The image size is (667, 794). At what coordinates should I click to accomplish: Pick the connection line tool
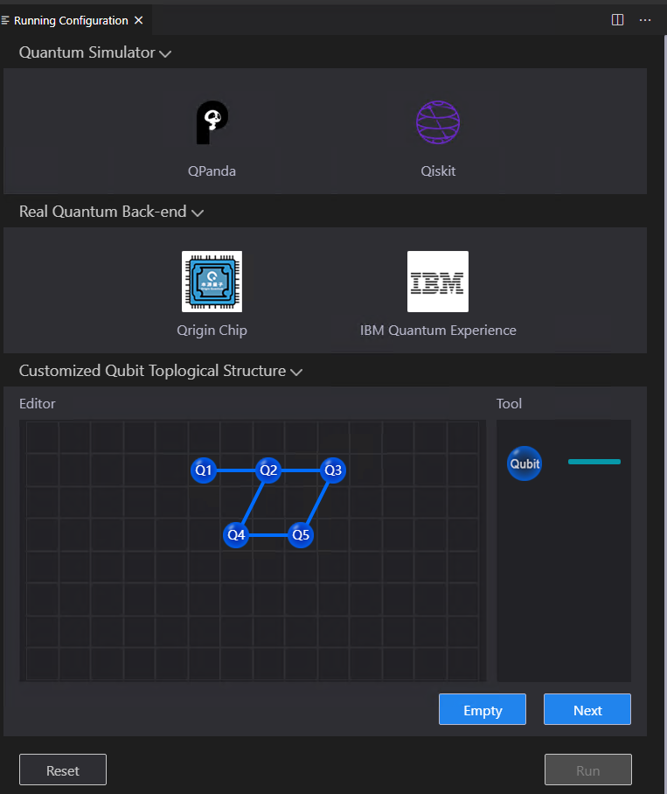click(x=594, y=462)
